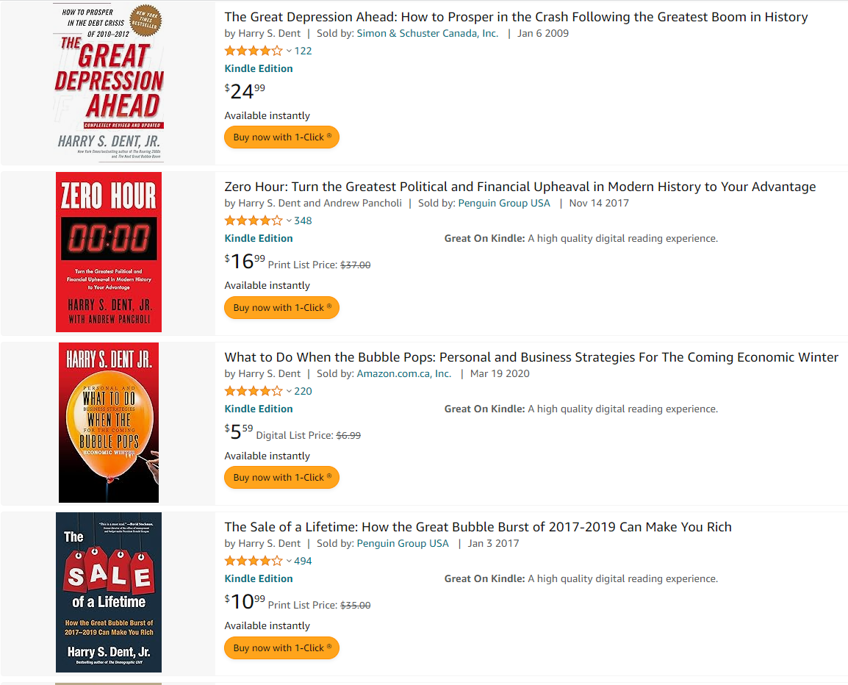This screenshot has width=848, height=685.
Task: Expand rating chevron next to 348 reviews
Action: click(x=289, y=221)
